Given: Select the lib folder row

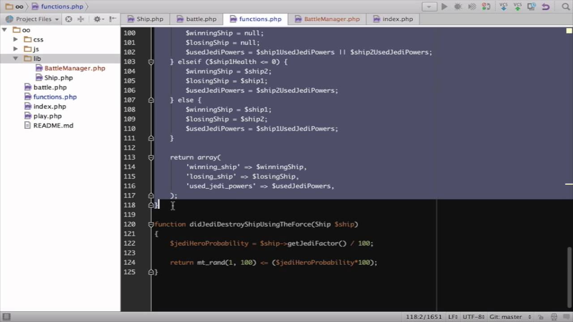Looking at the screenshot, I should click(60, 59).
